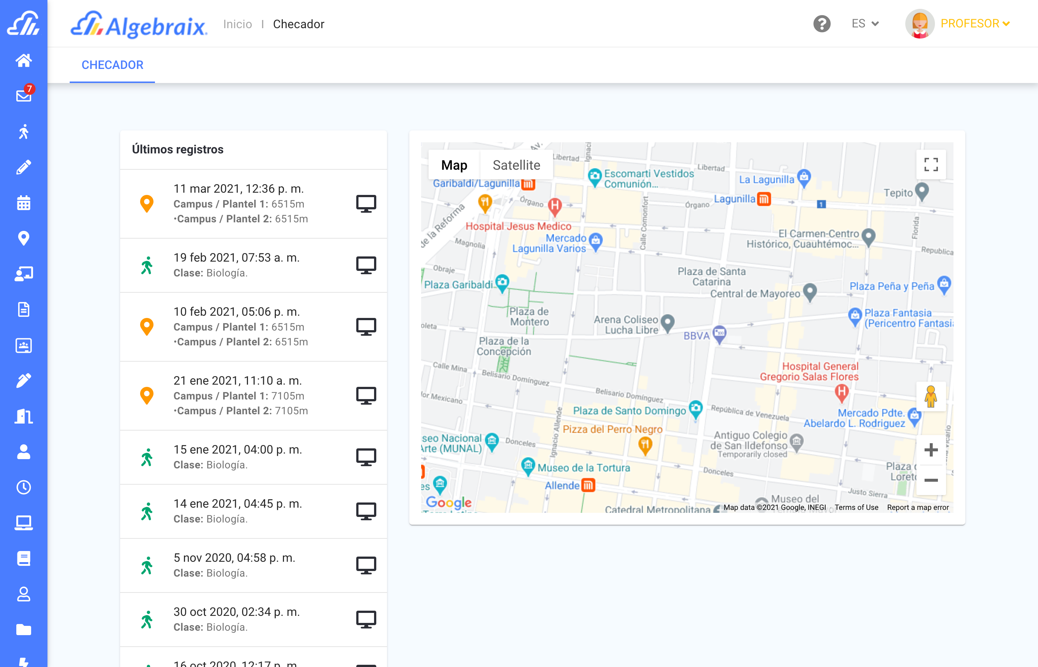Zoom out the map with minus

click(930, 480)
